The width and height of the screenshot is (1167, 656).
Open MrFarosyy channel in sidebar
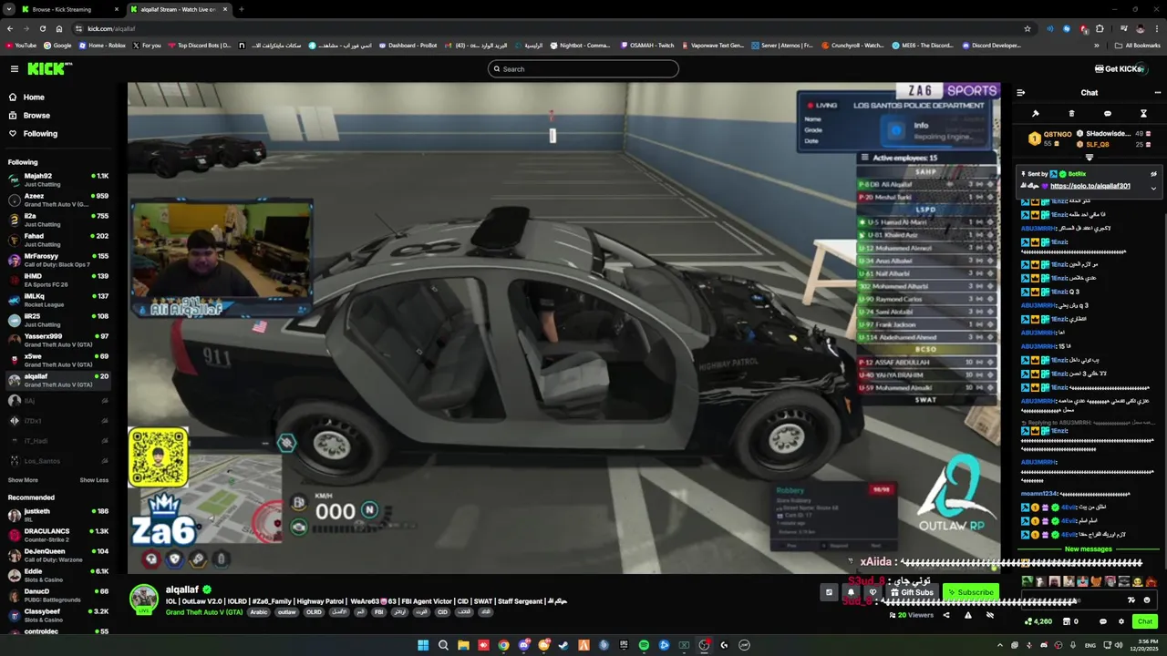point(58,260)
